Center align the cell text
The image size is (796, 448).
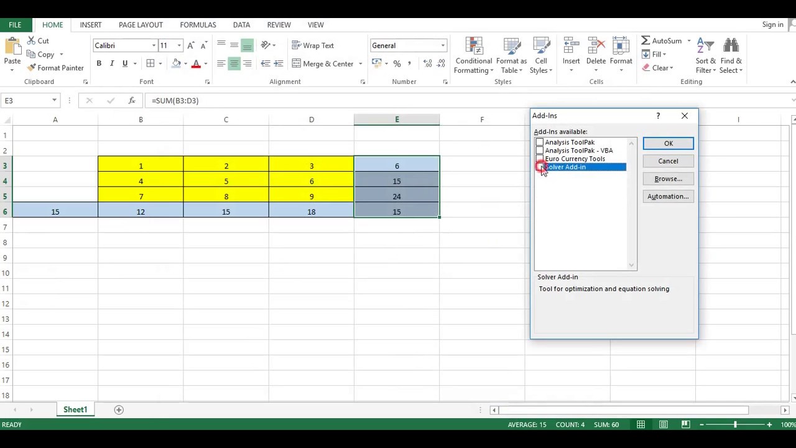click(234, 63)
